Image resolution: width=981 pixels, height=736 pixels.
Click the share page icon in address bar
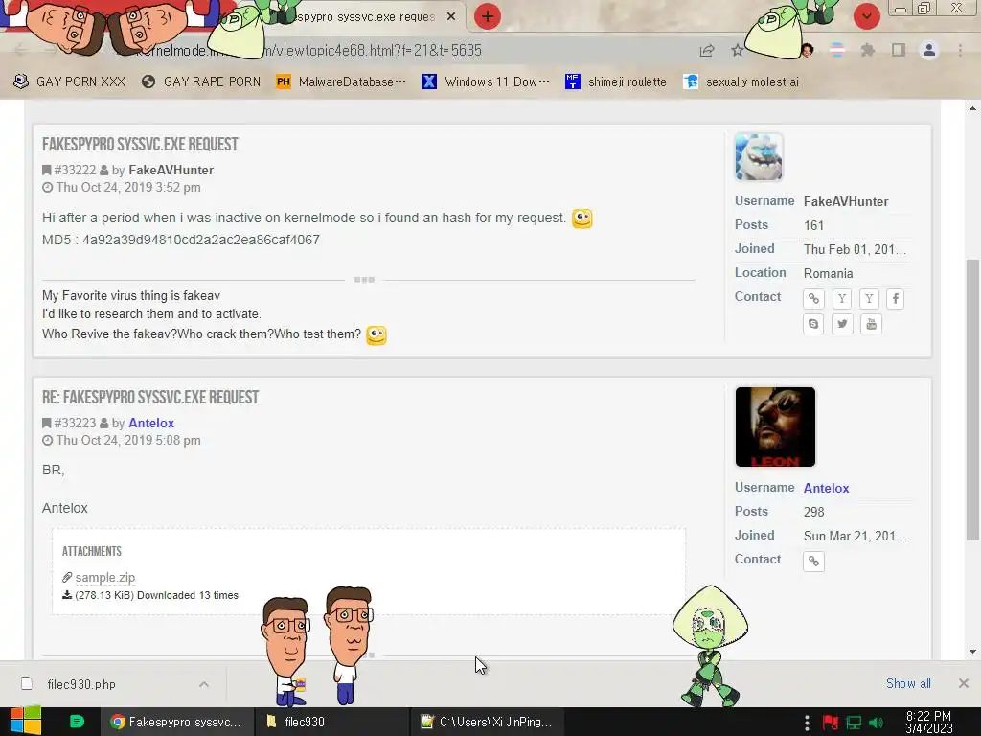(707, 51)
